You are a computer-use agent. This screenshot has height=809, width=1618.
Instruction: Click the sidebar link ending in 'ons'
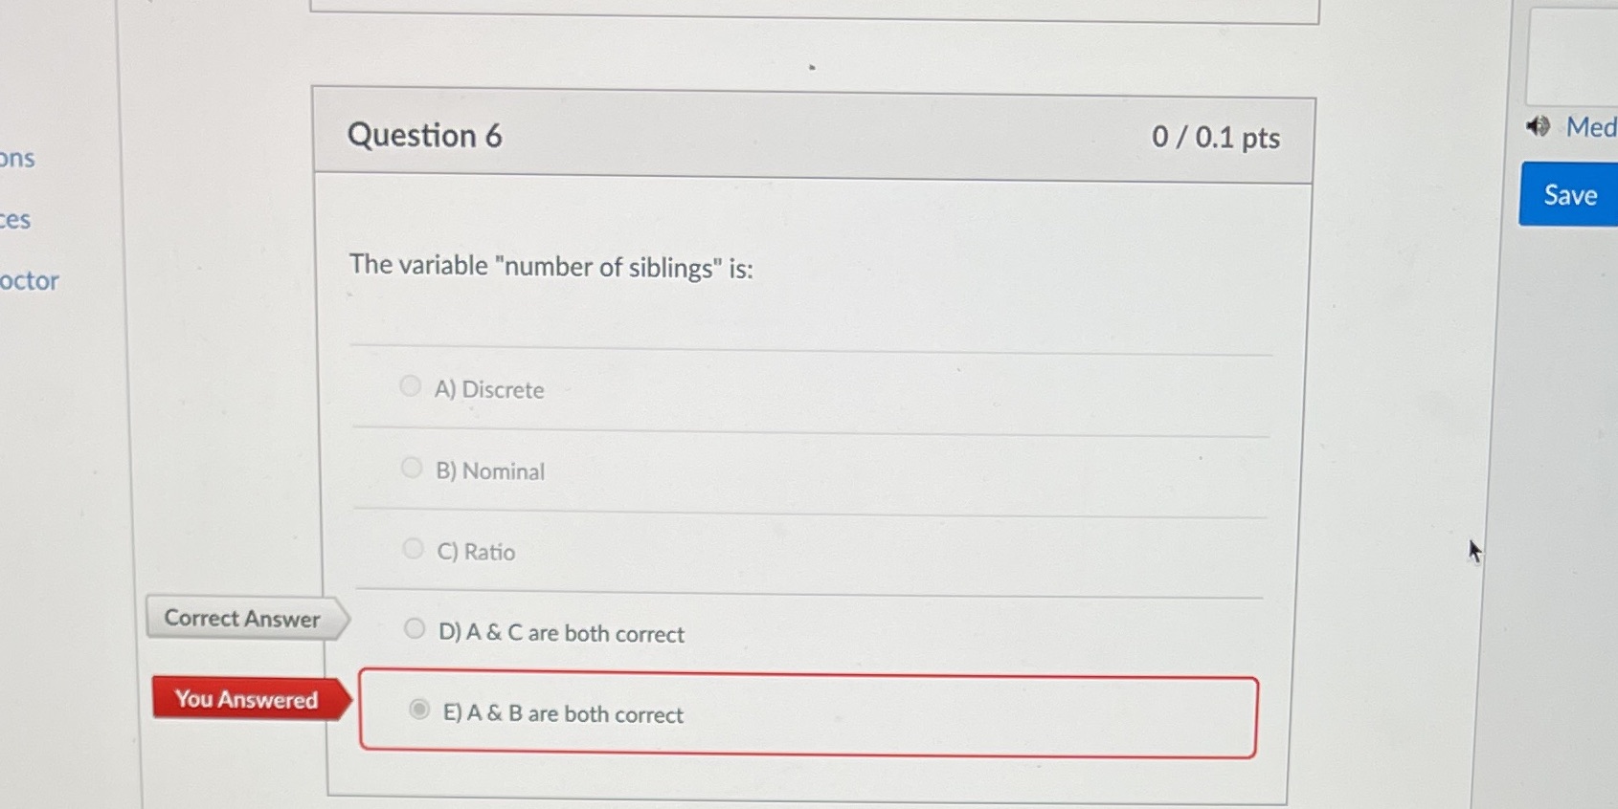(x=17, y=158)
